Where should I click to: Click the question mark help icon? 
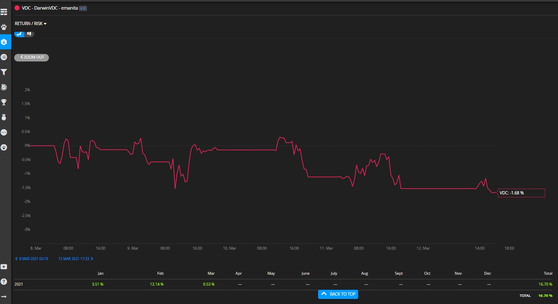click(x=4, y=281)
